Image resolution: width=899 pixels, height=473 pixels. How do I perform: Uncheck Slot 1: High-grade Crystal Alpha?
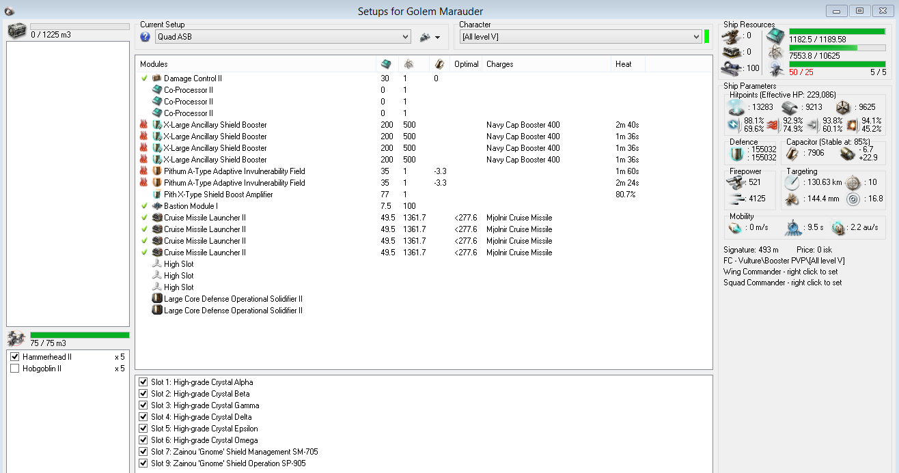pos(143,382)
